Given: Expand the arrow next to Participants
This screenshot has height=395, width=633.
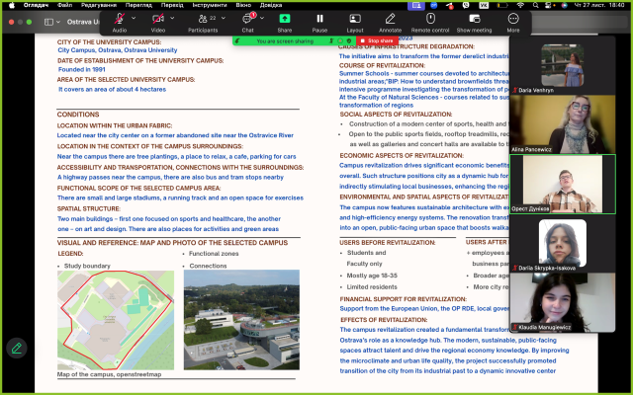Looking at the screenshot, I should [223, 18].
